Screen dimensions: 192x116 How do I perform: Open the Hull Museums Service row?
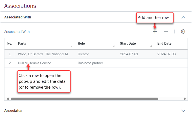(x=34, y=63)
